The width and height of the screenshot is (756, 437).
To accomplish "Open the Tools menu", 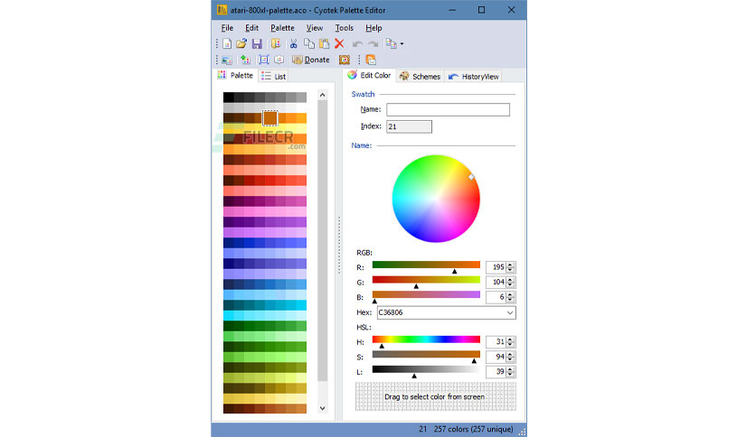I will tap(345, 28).
